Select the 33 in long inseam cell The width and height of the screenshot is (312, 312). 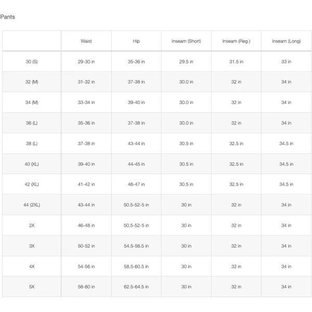pos(286,61)
